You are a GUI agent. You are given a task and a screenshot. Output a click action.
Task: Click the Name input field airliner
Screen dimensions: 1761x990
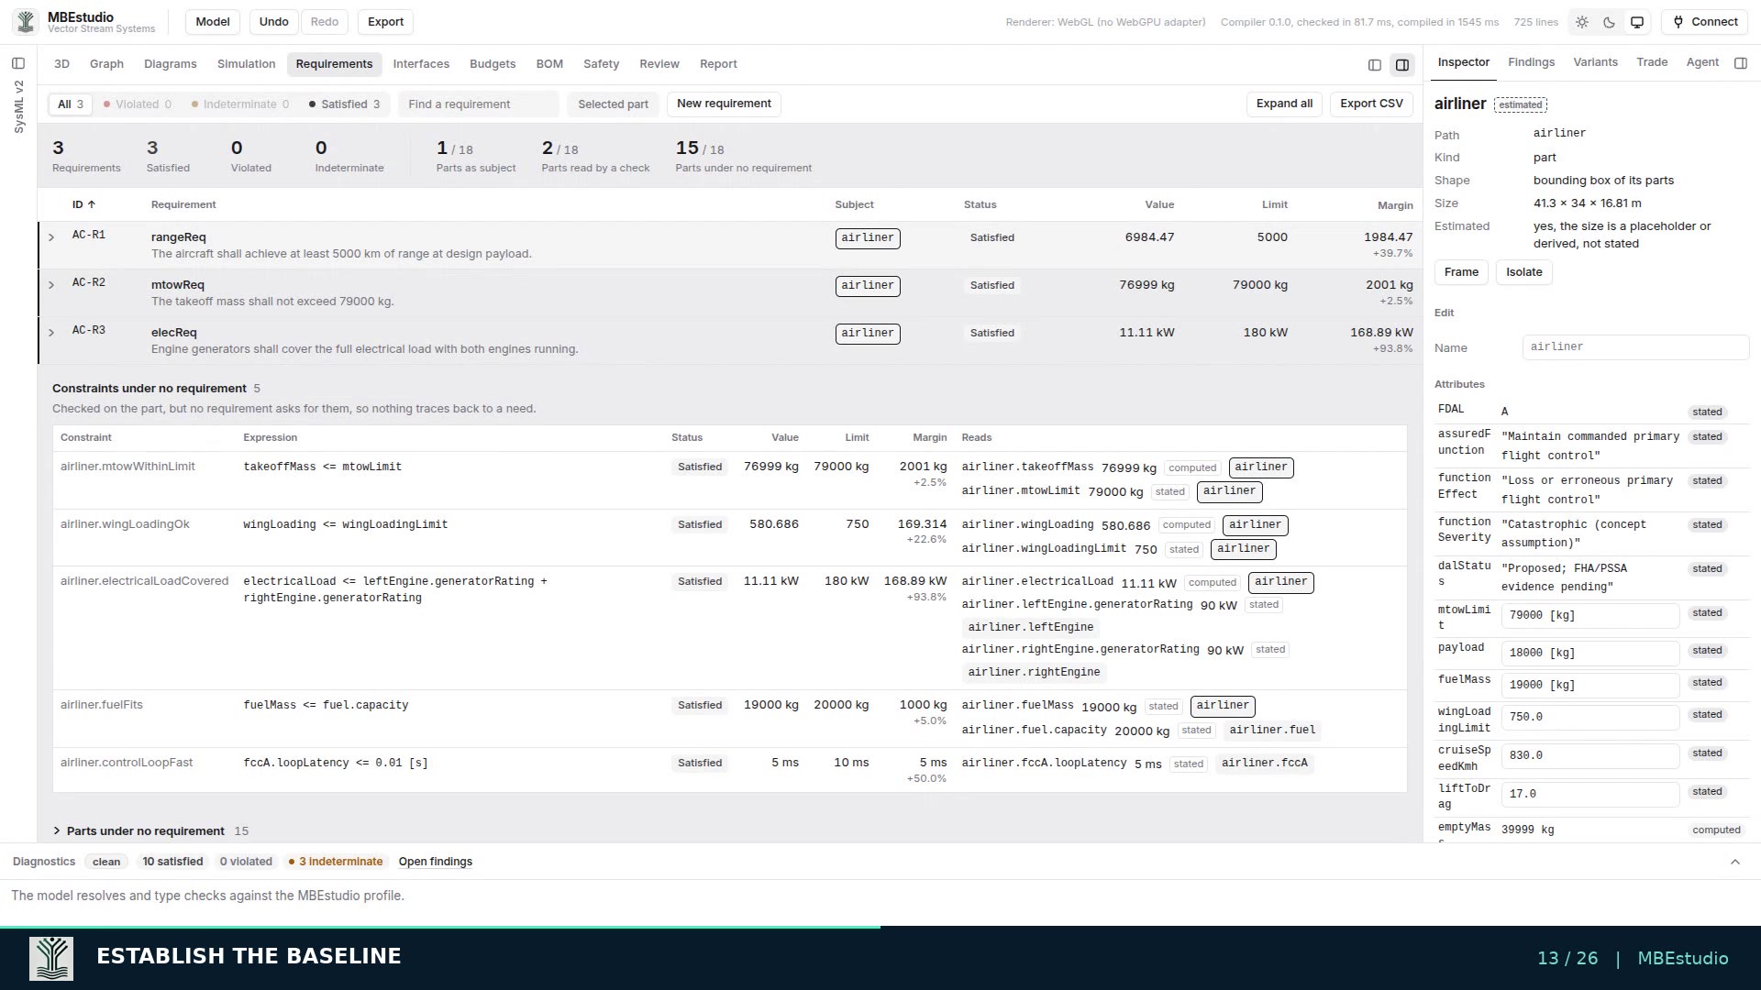[x=1635, y=347]
